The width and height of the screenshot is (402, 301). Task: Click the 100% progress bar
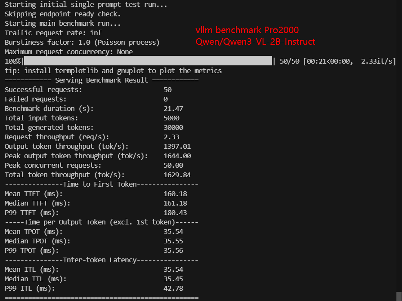click(x=148, y=61)
